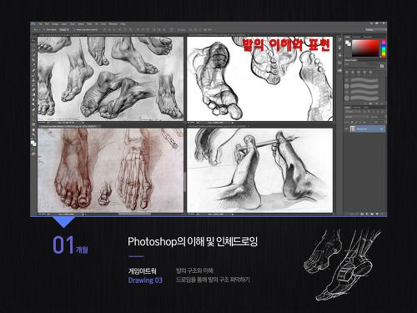Select the Crop tool
Viewport: 417px width, 313px height.
click(x=33, y=60)
